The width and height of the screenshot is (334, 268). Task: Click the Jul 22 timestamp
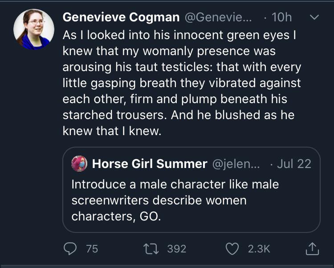pos(294,164)
